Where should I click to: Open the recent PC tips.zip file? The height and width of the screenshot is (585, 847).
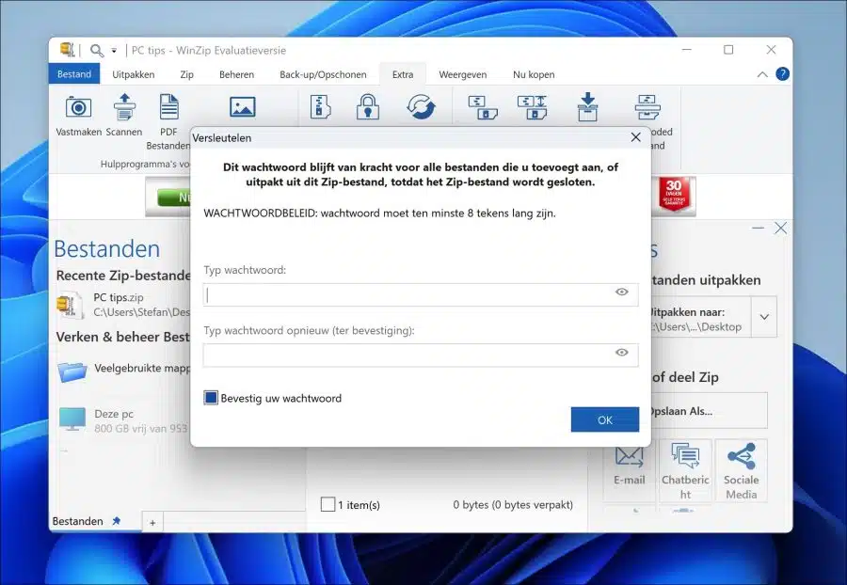[123, 305]
